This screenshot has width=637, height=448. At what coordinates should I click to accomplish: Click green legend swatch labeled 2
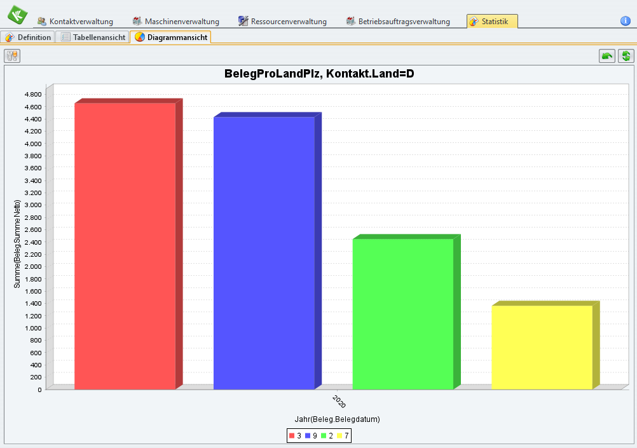click(324, 436)
